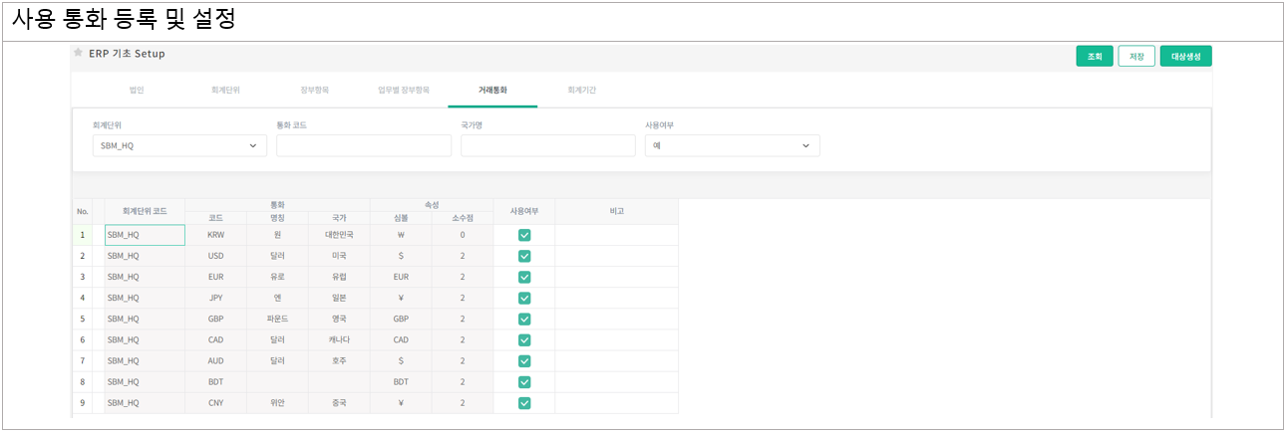Click the 통화 코드 input field

[x=364, y=145]
